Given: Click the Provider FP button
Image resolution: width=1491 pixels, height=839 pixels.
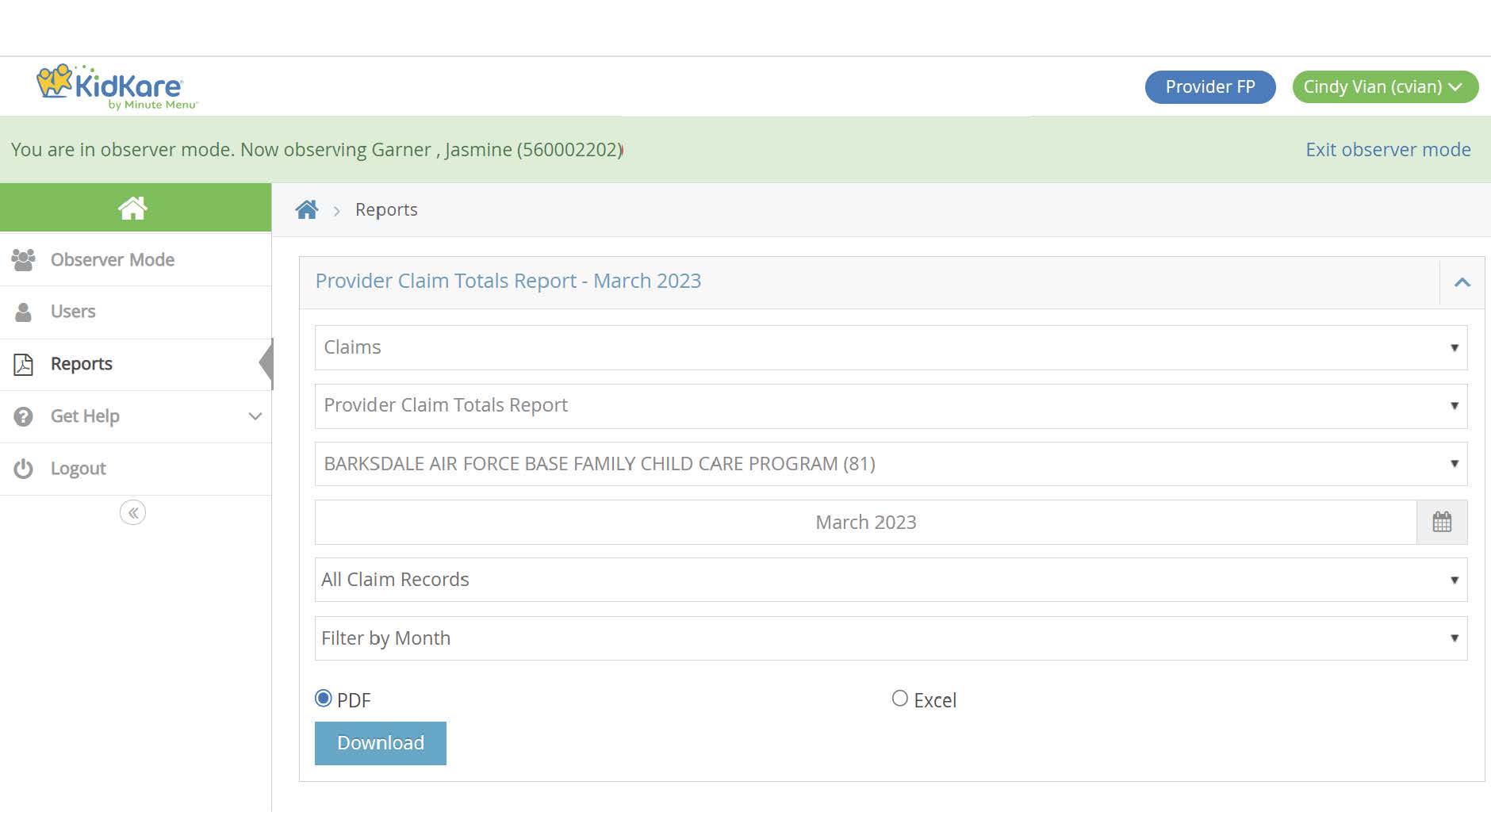Looking at the screenshot, I should (1210, 87).
